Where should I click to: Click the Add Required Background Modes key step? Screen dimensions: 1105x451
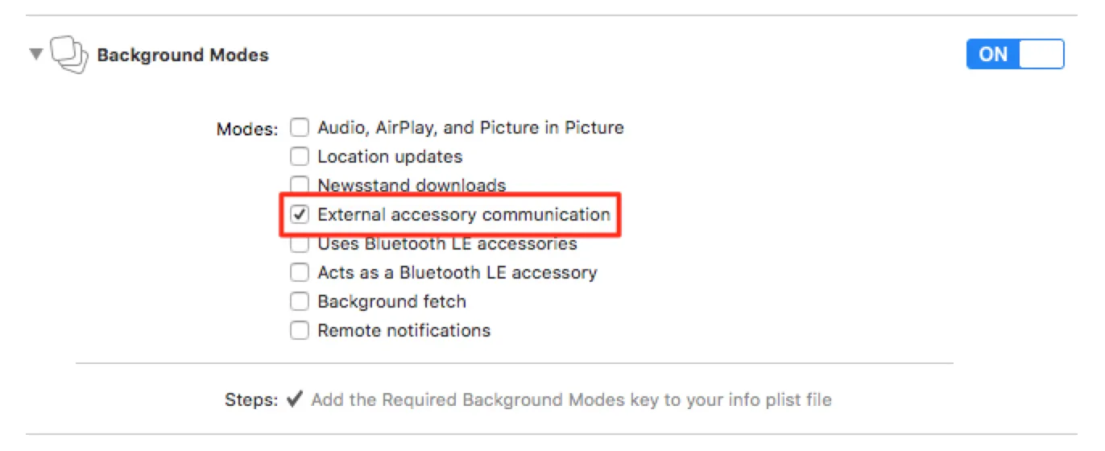[x=571, y=399]
